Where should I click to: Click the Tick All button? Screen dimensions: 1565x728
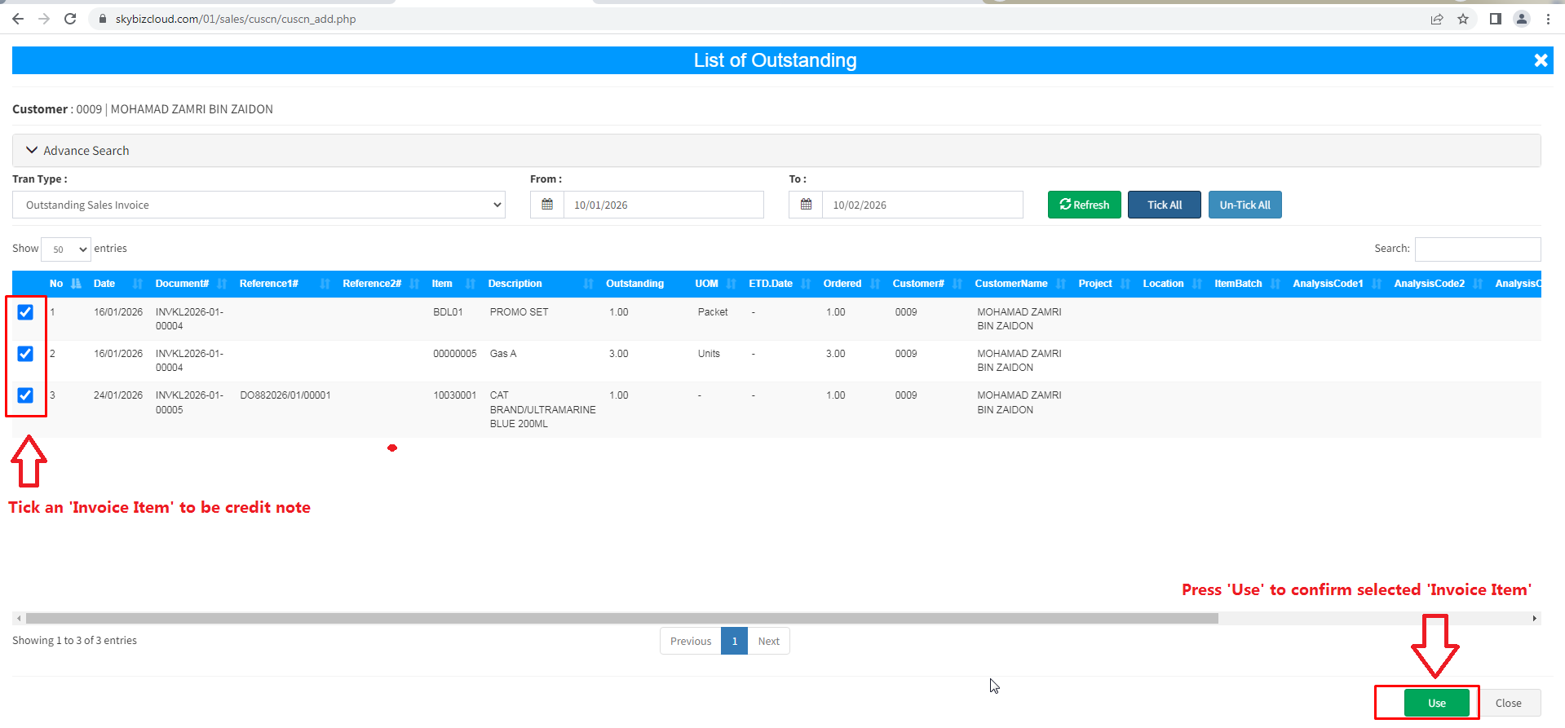(x=1164, y=205)
